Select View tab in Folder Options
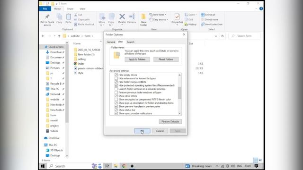The image size is (303, 170). 120,42
